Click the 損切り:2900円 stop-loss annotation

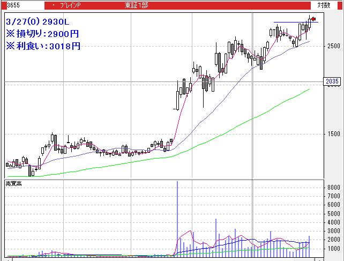[43, 34]
